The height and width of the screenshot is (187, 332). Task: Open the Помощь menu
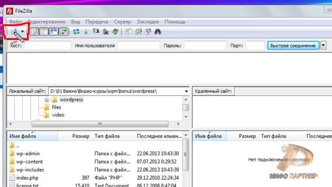(x=175, y=22)
